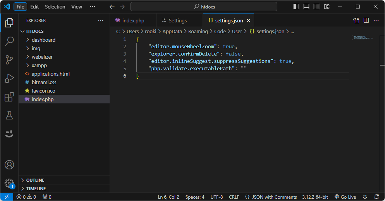This screenshot has width=385, height=201.
Task: Open the Copilot chat smiley icon
Action: point(9,134)
